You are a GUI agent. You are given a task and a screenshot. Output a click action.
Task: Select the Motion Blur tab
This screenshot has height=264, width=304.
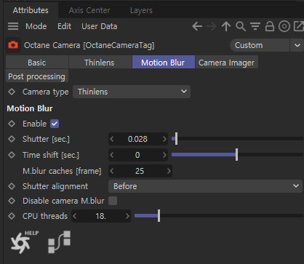pyautogui.click(x=163, y=63)
